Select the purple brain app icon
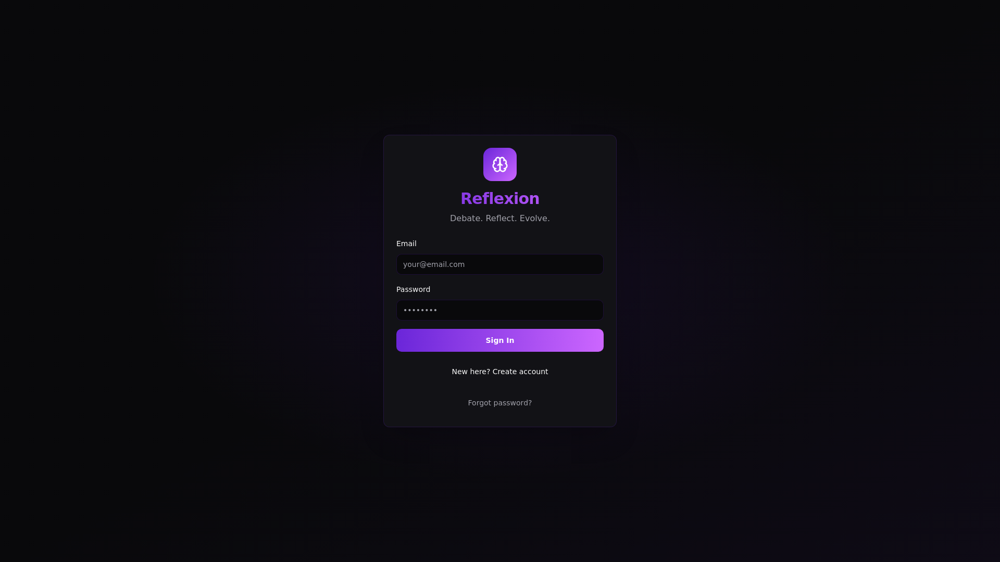1000x562 pixels. pyautogui.click(x=500, y=164)
